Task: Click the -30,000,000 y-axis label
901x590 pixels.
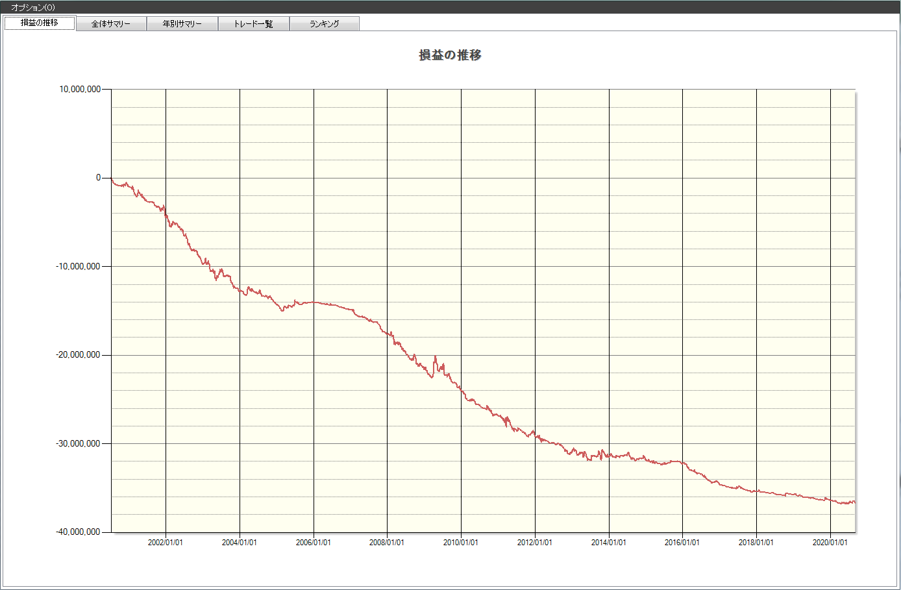Action: 79,443
